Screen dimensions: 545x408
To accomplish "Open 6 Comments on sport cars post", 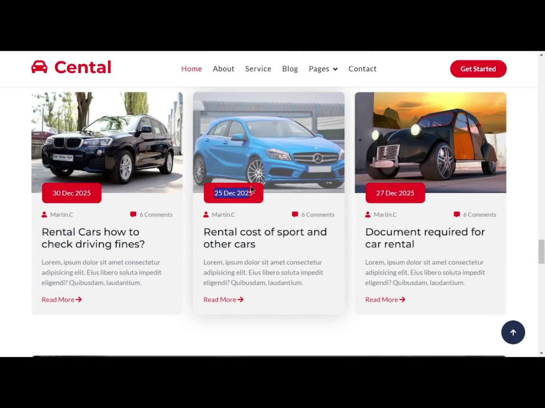I will click(318, 214).
